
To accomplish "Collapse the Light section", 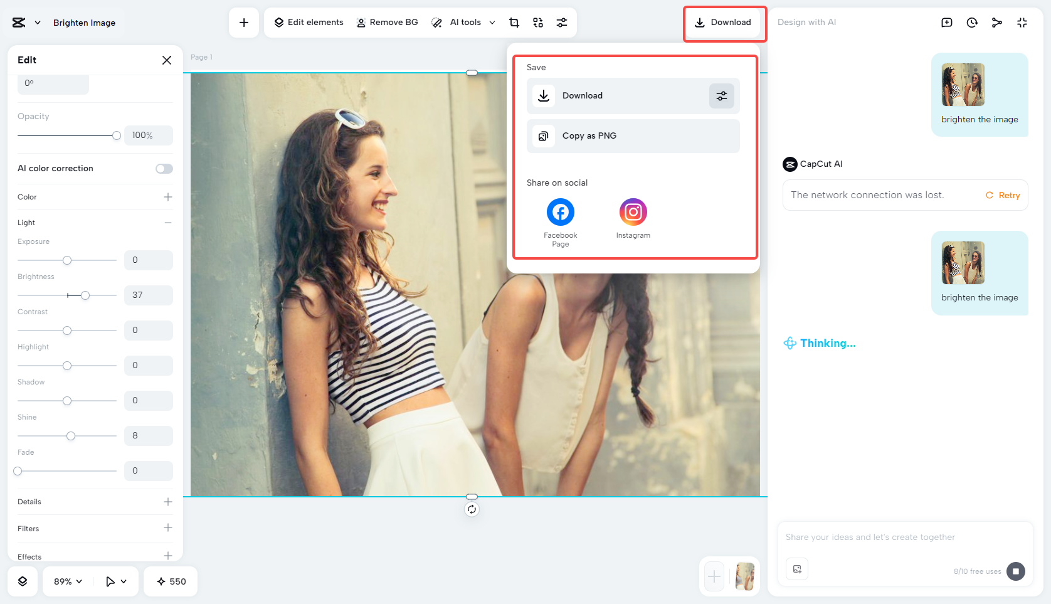I will pyautogui.click(x=168, y=223).
